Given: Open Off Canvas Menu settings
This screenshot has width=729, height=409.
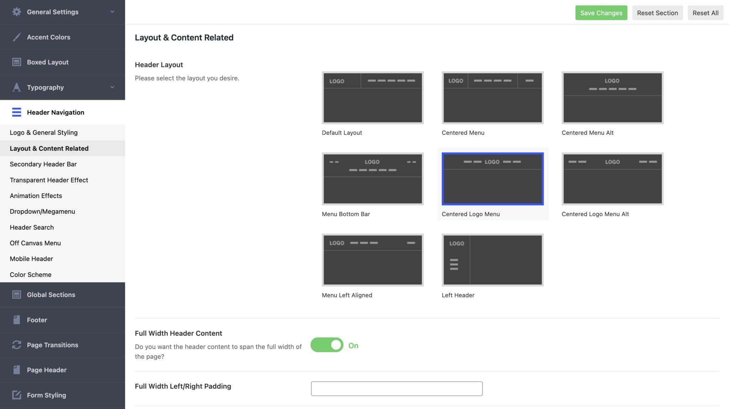Looking at the screenshot, I should [x=62, y=243].
